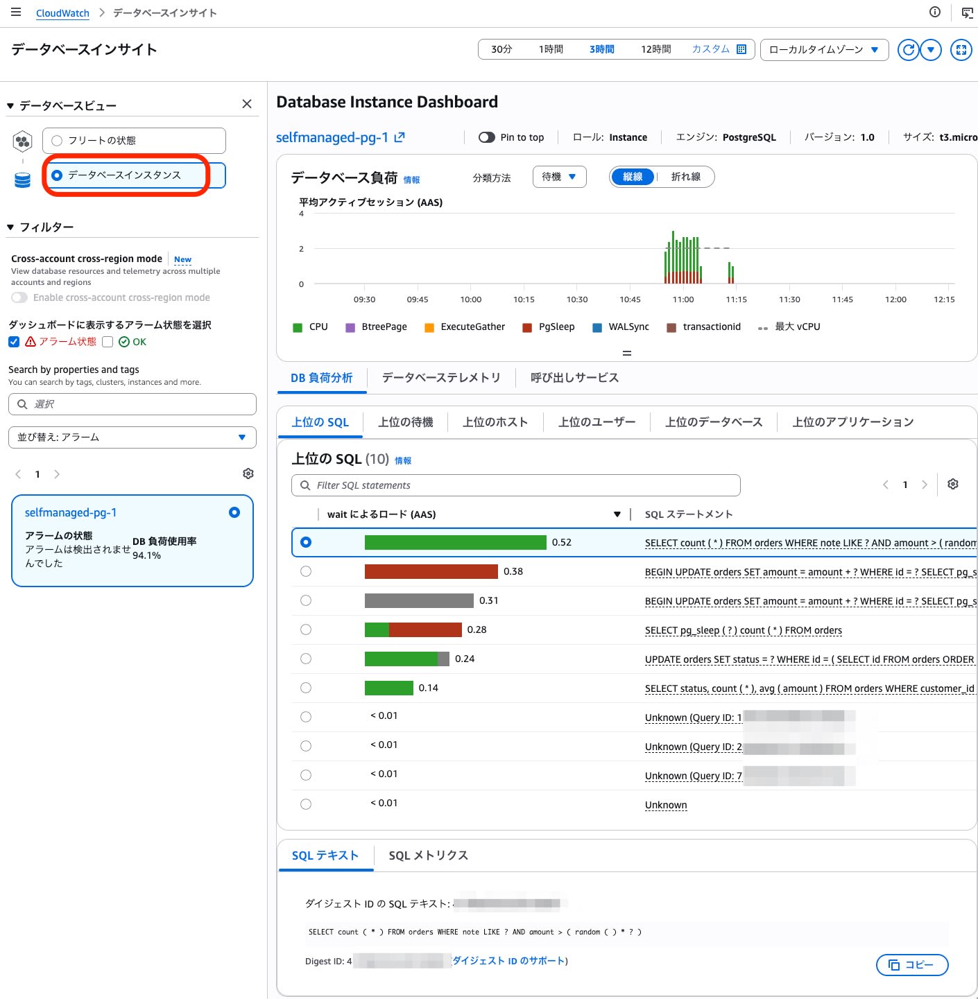Open the Calling services tab
The height and width of the screenshot is (999, 978).
coord(574,378)
